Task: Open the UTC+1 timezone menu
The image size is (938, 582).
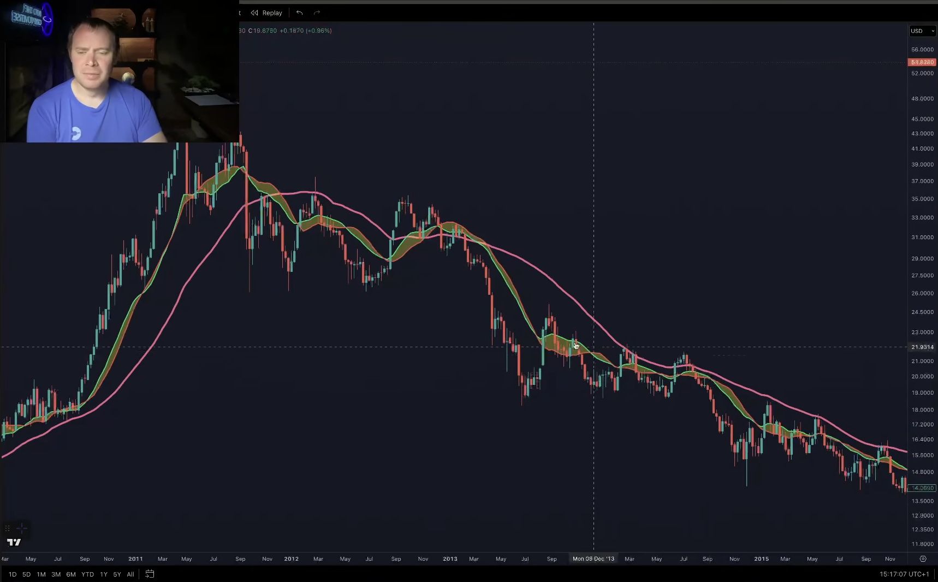Action: (904, 574)
